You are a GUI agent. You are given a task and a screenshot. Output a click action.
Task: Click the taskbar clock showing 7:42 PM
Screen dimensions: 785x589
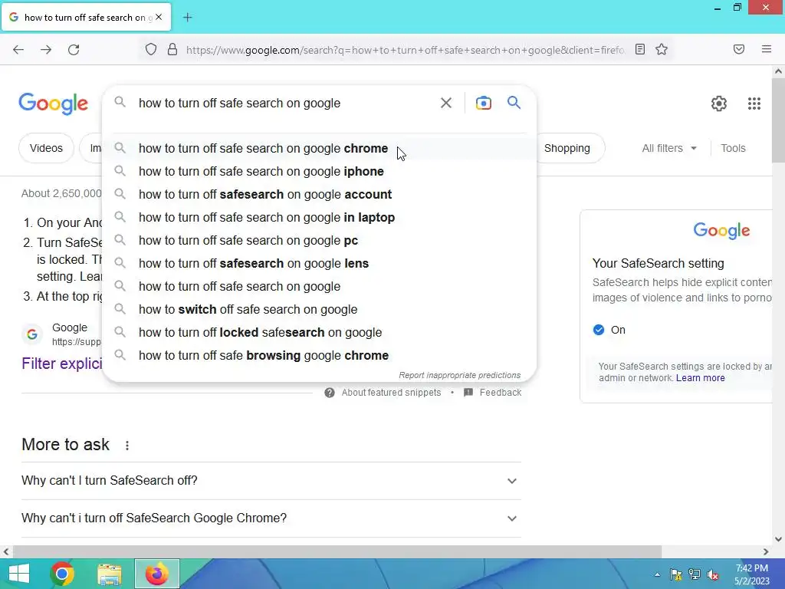tap(751, 574)
